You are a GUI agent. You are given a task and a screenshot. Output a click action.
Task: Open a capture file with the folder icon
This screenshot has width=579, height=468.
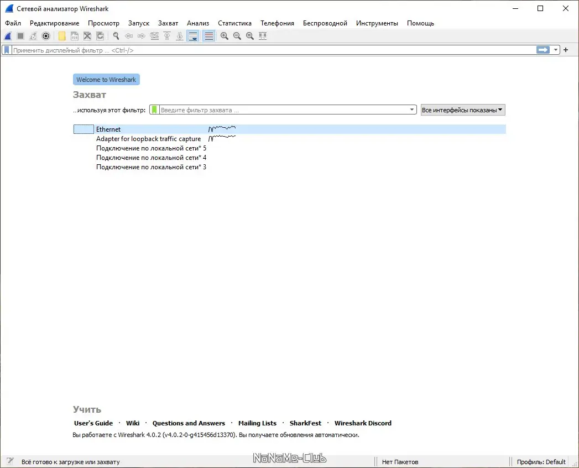[62, 36]
